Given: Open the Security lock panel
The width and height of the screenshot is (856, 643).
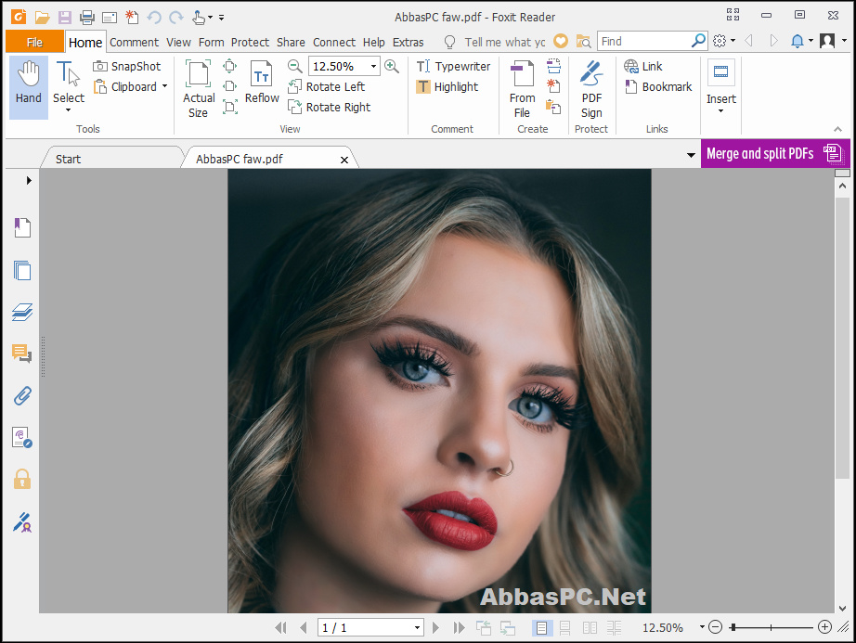Looking at the screenshot, I should click(x=22, y=480).
